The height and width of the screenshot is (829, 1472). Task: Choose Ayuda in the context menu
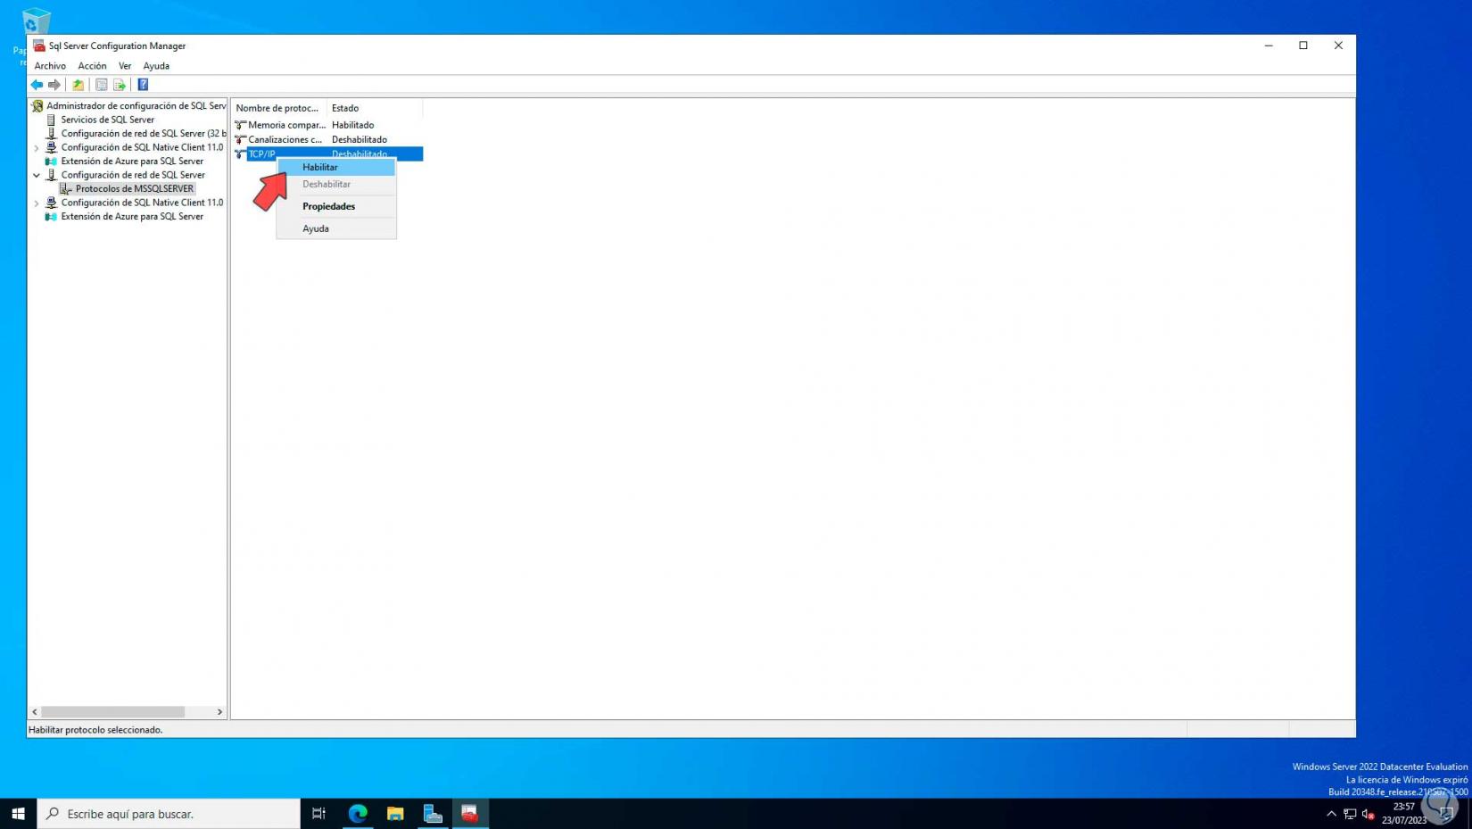pyautogui.click(x=336, y=228)
